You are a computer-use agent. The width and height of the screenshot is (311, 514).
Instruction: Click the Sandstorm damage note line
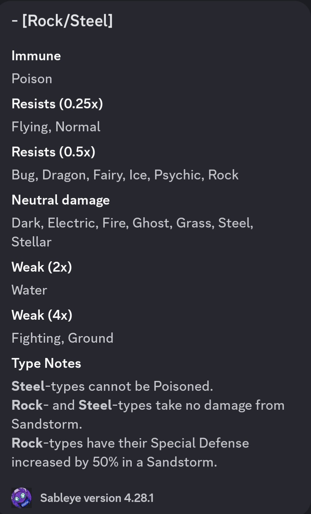(148, 415)
